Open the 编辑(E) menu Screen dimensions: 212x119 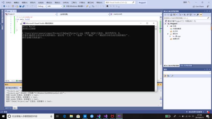click(x=17, y=3)
